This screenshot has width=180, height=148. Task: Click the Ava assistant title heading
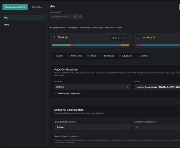click(53, 6)
